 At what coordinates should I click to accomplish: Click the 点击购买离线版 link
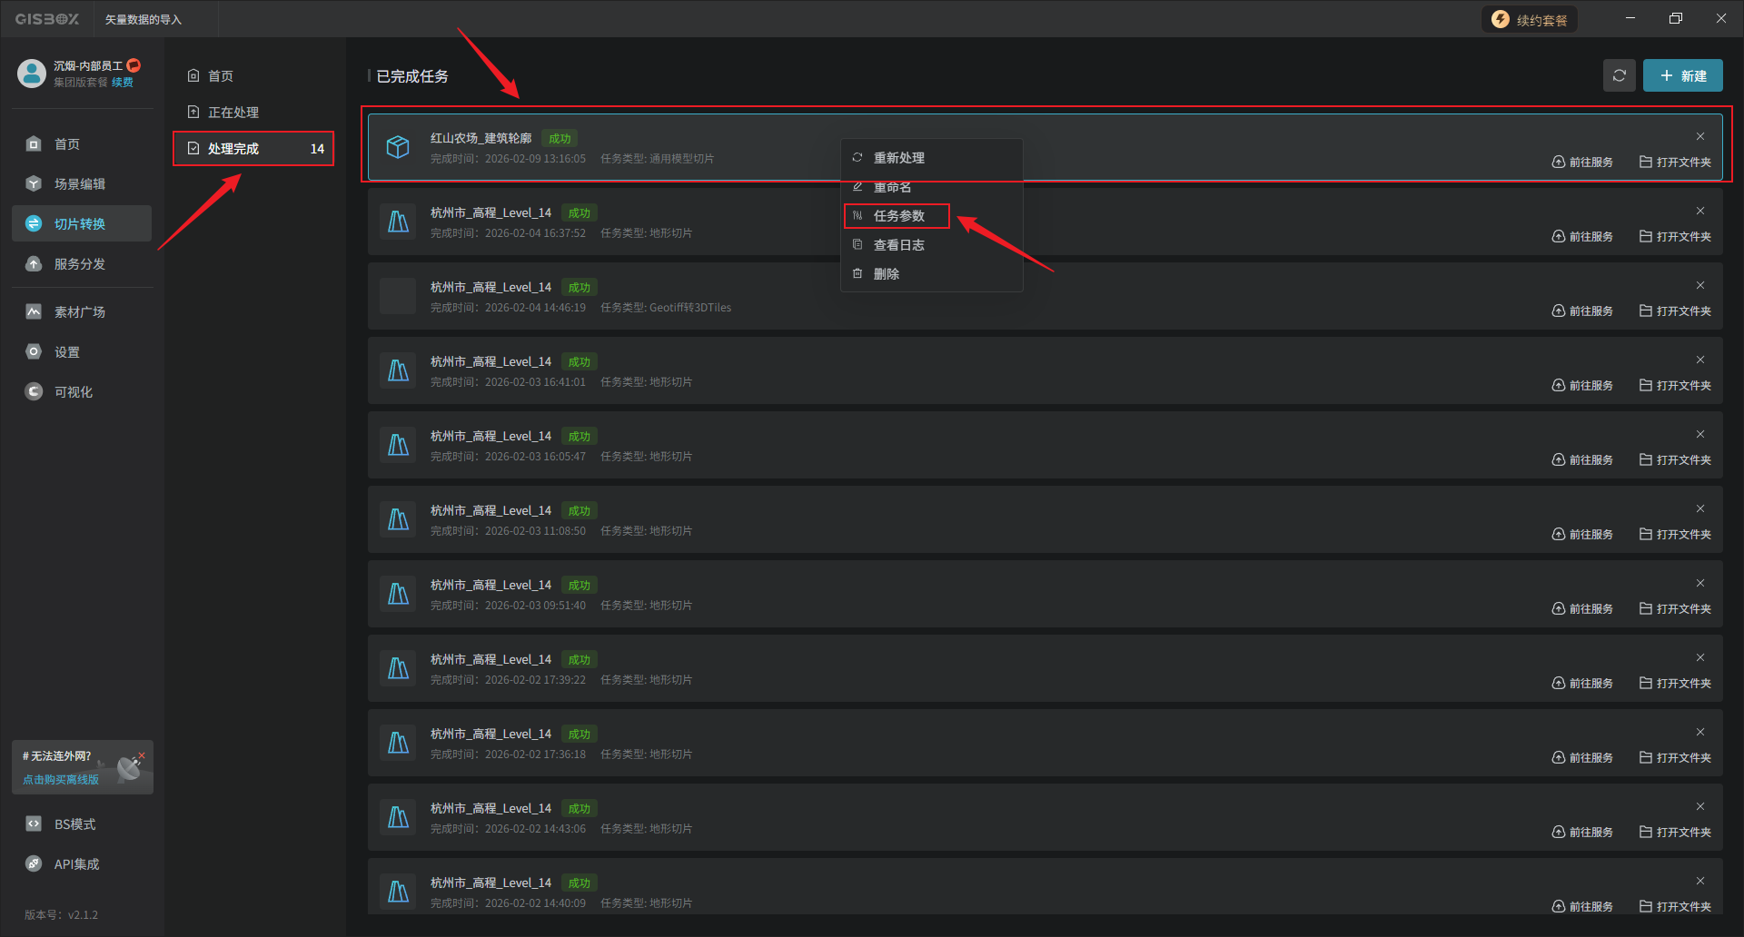pyautogui.click(x=61, y=780)
